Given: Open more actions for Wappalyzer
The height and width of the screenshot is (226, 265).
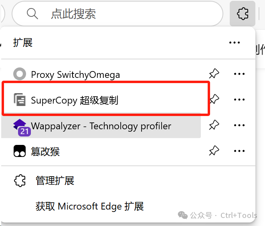Looking at the screenshot, I should point(239,126).
